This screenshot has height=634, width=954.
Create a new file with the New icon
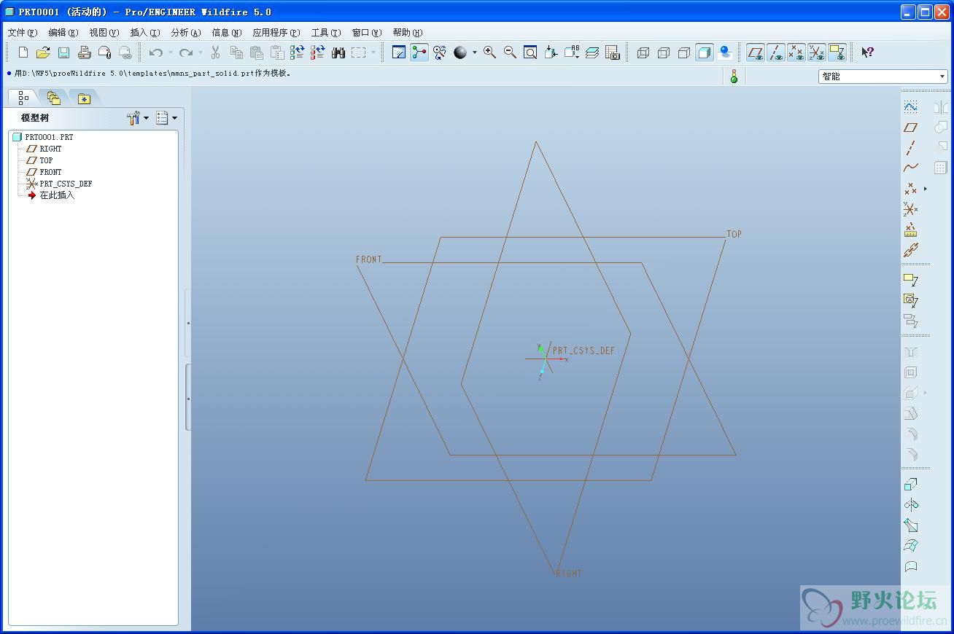point(23,52)
